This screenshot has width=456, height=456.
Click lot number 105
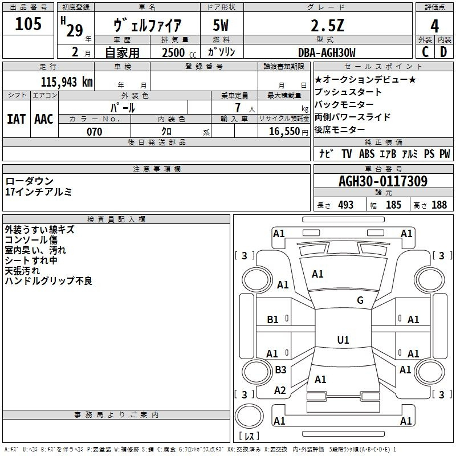tap(28, 23)
